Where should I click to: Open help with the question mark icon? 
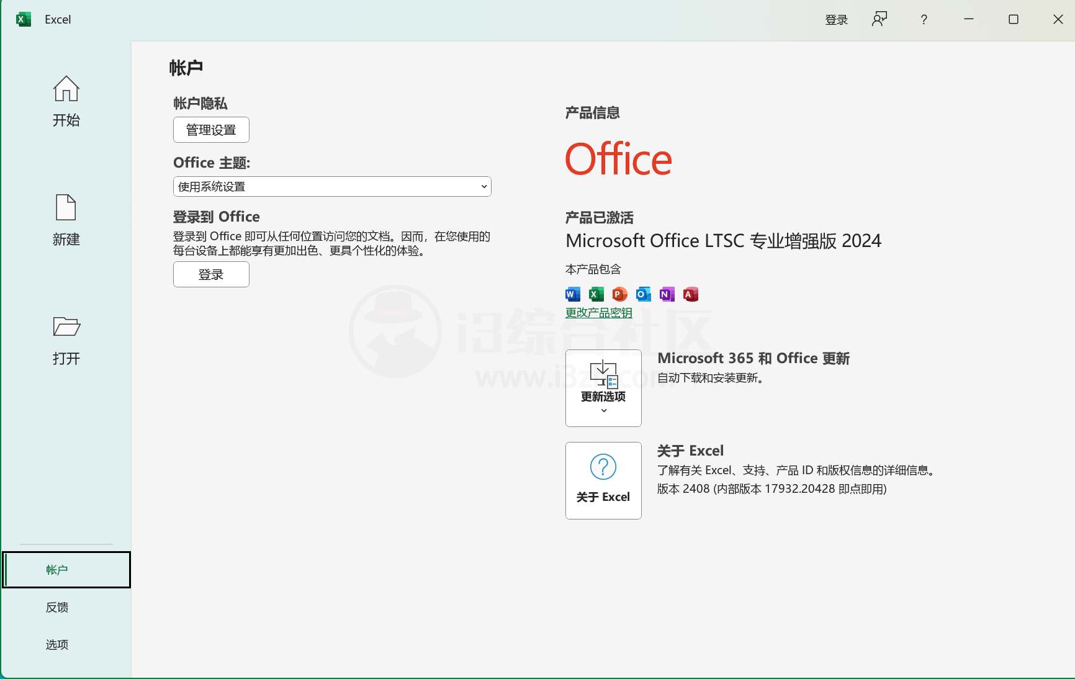pyautogui.click(x=924, y=19)
